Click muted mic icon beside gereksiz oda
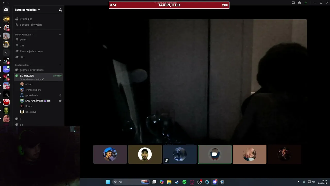Image resolution: width=330 pixels, height=186 pixels. [x=60, y=95]
